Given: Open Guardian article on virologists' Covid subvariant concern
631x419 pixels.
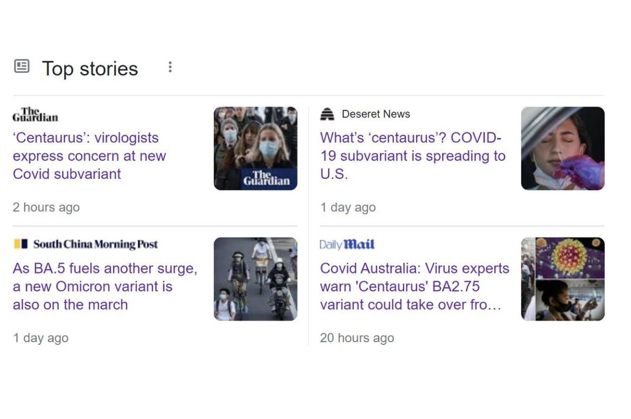Looking at the screenshot, I should (89, 155).
